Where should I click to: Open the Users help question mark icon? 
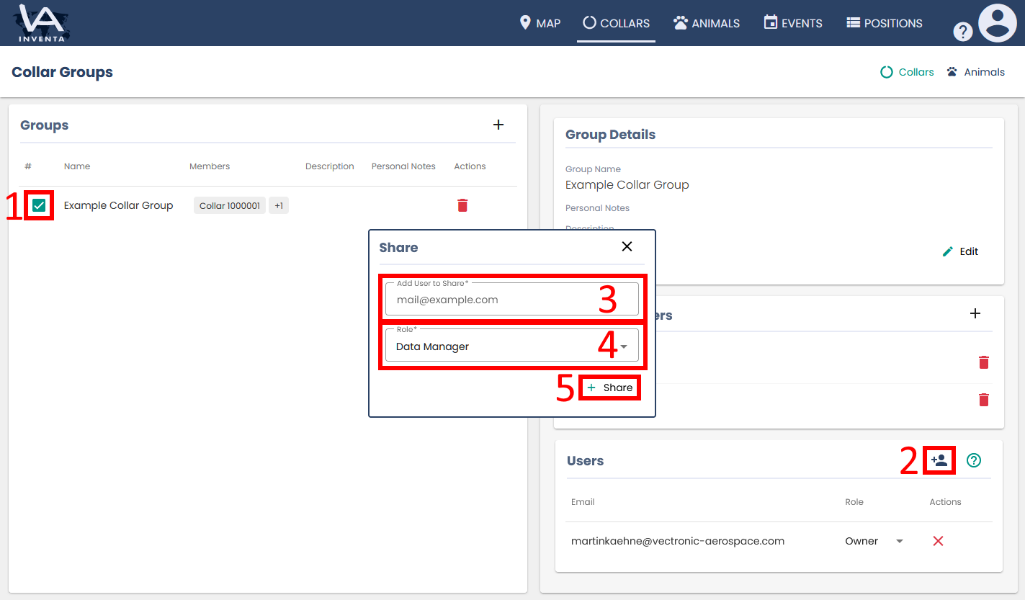(974, 460)
